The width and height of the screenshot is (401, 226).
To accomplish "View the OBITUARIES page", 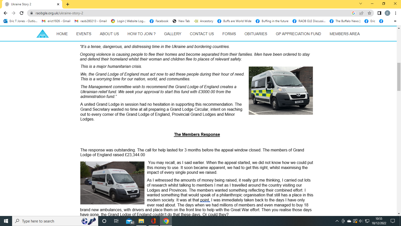I will [x=256, y=34].
